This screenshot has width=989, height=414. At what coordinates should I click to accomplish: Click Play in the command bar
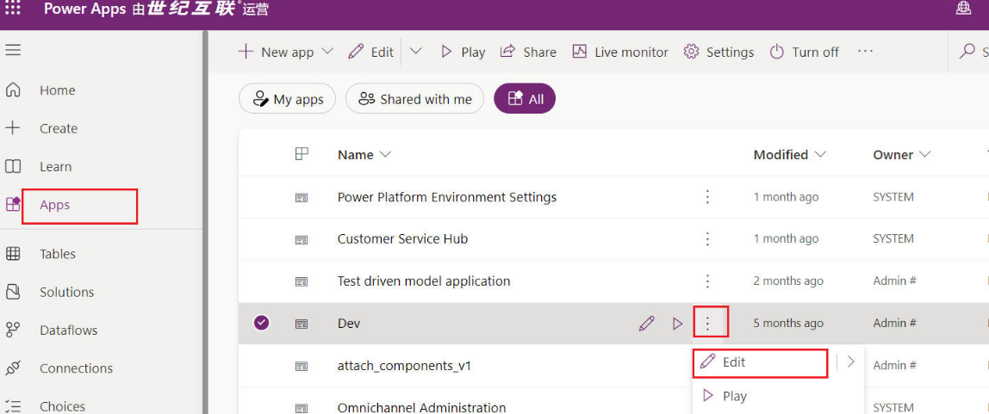pos(463,52)
